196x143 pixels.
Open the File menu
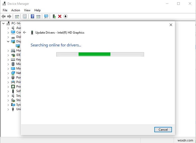point(5,10)
